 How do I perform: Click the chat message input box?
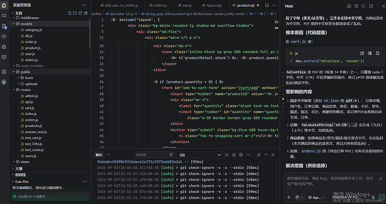point(330,181)
